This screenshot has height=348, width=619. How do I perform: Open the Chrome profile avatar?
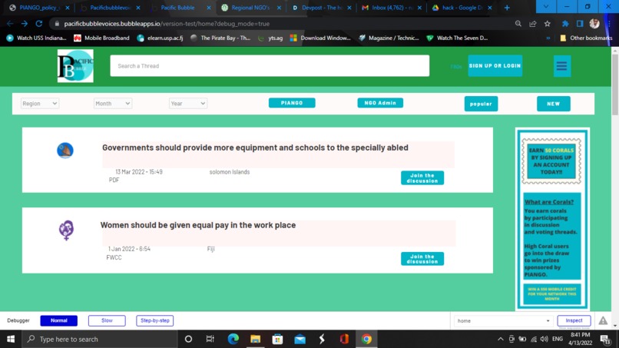594,24
